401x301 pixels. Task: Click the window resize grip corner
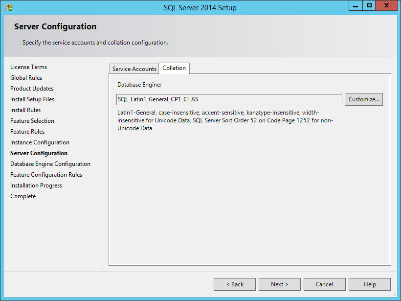pos(394,294)
